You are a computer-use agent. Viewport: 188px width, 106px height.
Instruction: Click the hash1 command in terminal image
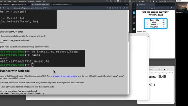coord(36,55)
